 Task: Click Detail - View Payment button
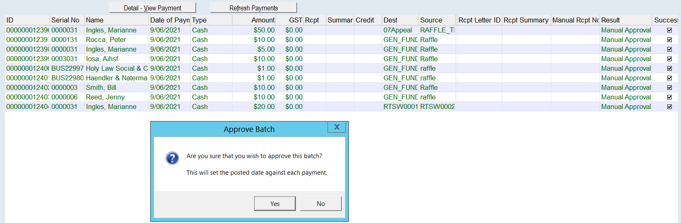pos(152,8)
